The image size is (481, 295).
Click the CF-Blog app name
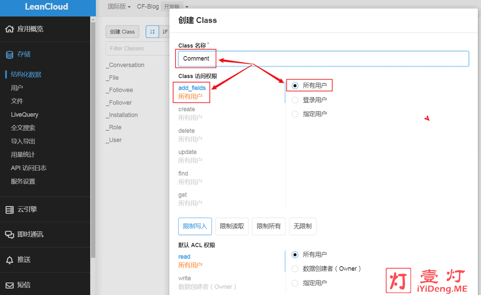(148, 6)
